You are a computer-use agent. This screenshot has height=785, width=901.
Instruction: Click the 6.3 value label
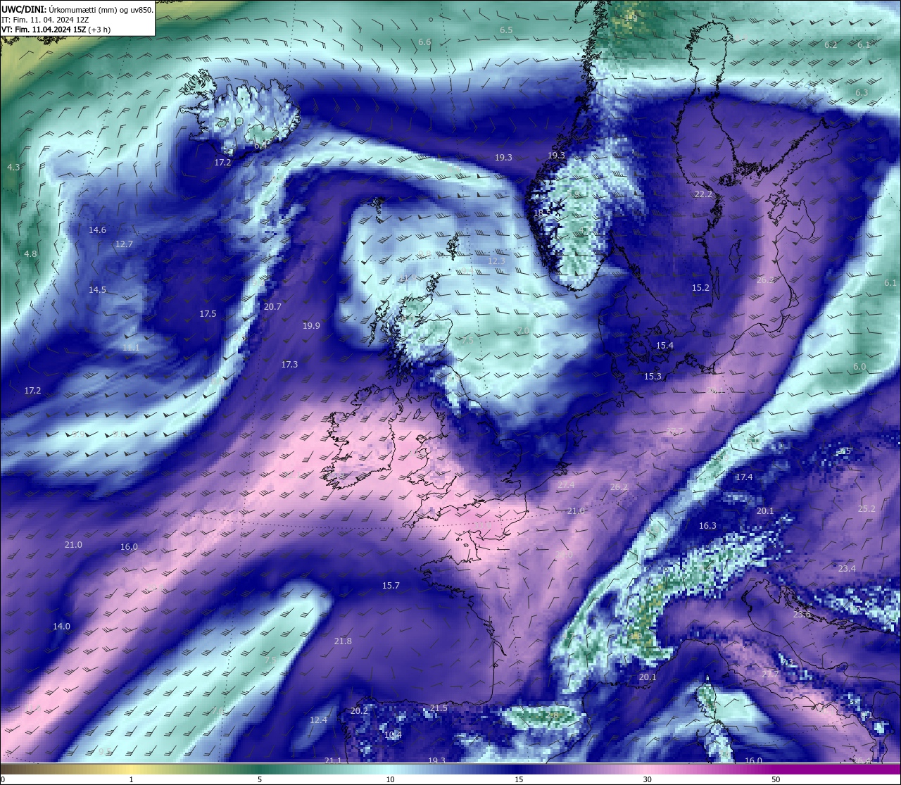pos(862,92)
